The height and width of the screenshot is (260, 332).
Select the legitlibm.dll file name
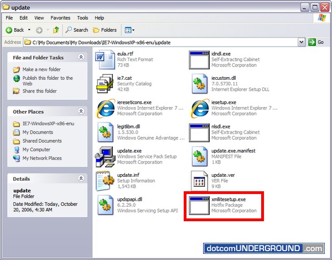tap(128, 126)
